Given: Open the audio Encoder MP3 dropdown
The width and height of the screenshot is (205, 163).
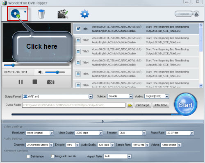Looking at the screenshot, I should tap(77, 145).
